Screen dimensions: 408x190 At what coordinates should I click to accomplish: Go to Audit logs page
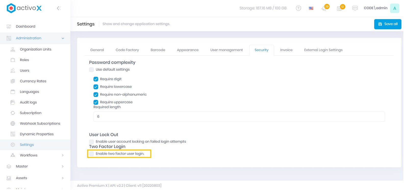[x=28, y=102]
